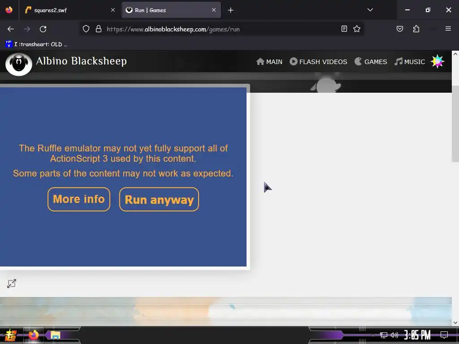Close the squares2.swf tab

(x=113, y=10)
